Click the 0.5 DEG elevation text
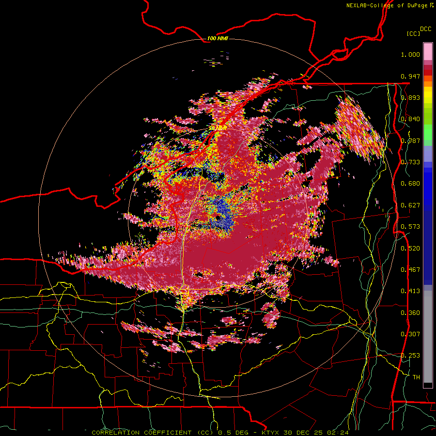436x436 pixels. click(233, 433)
